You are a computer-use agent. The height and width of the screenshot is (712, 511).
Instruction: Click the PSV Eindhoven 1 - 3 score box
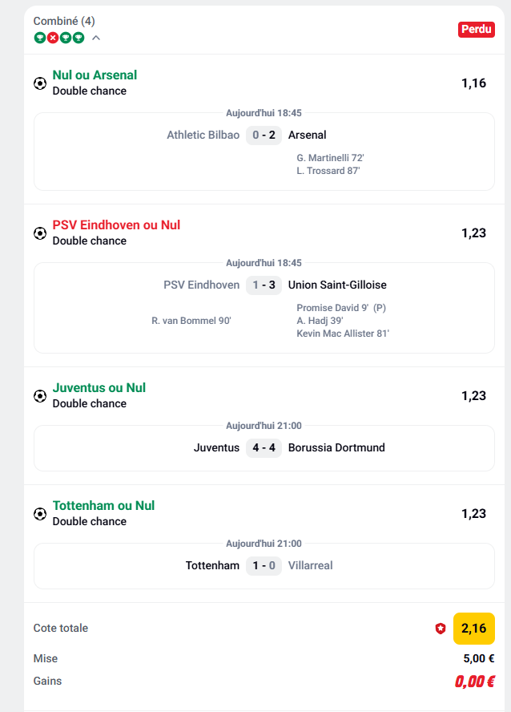click(264, 285)
